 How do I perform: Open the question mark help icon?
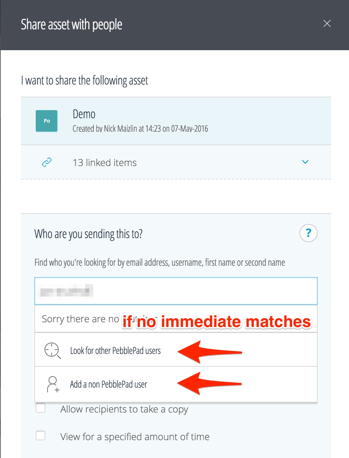308,233
